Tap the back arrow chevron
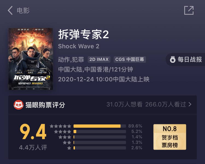This screenshot has width=205, height=164. coord(10,10)
